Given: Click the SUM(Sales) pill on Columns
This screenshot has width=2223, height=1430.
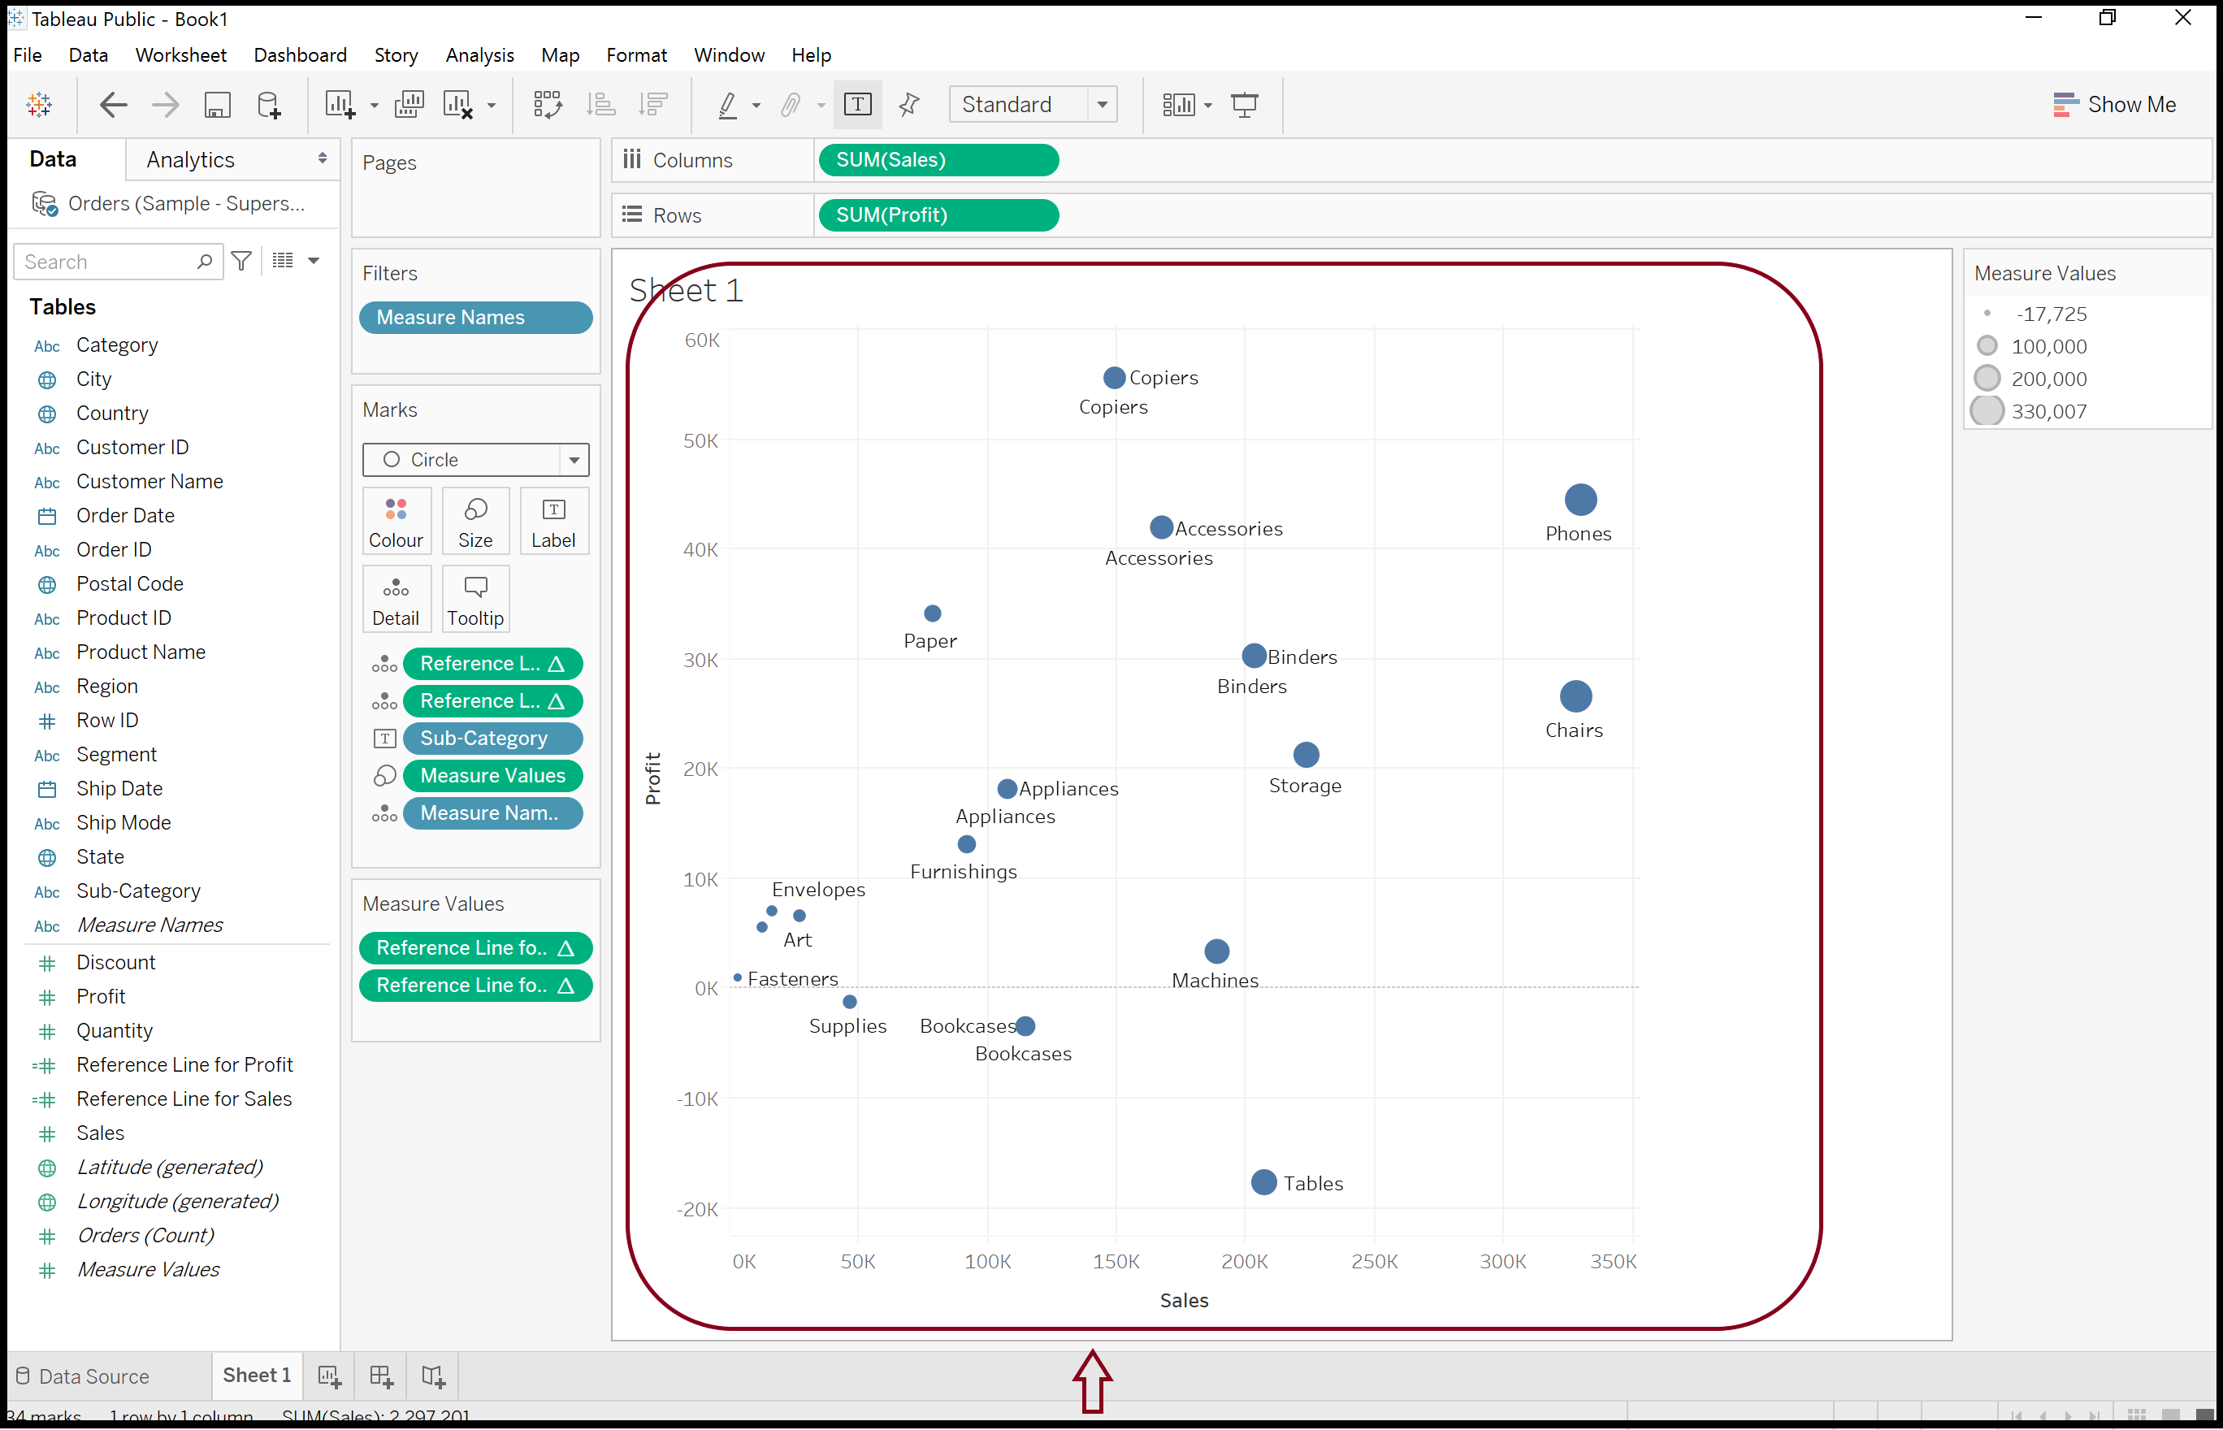Looking at the screenshot, I should point(938,160).
